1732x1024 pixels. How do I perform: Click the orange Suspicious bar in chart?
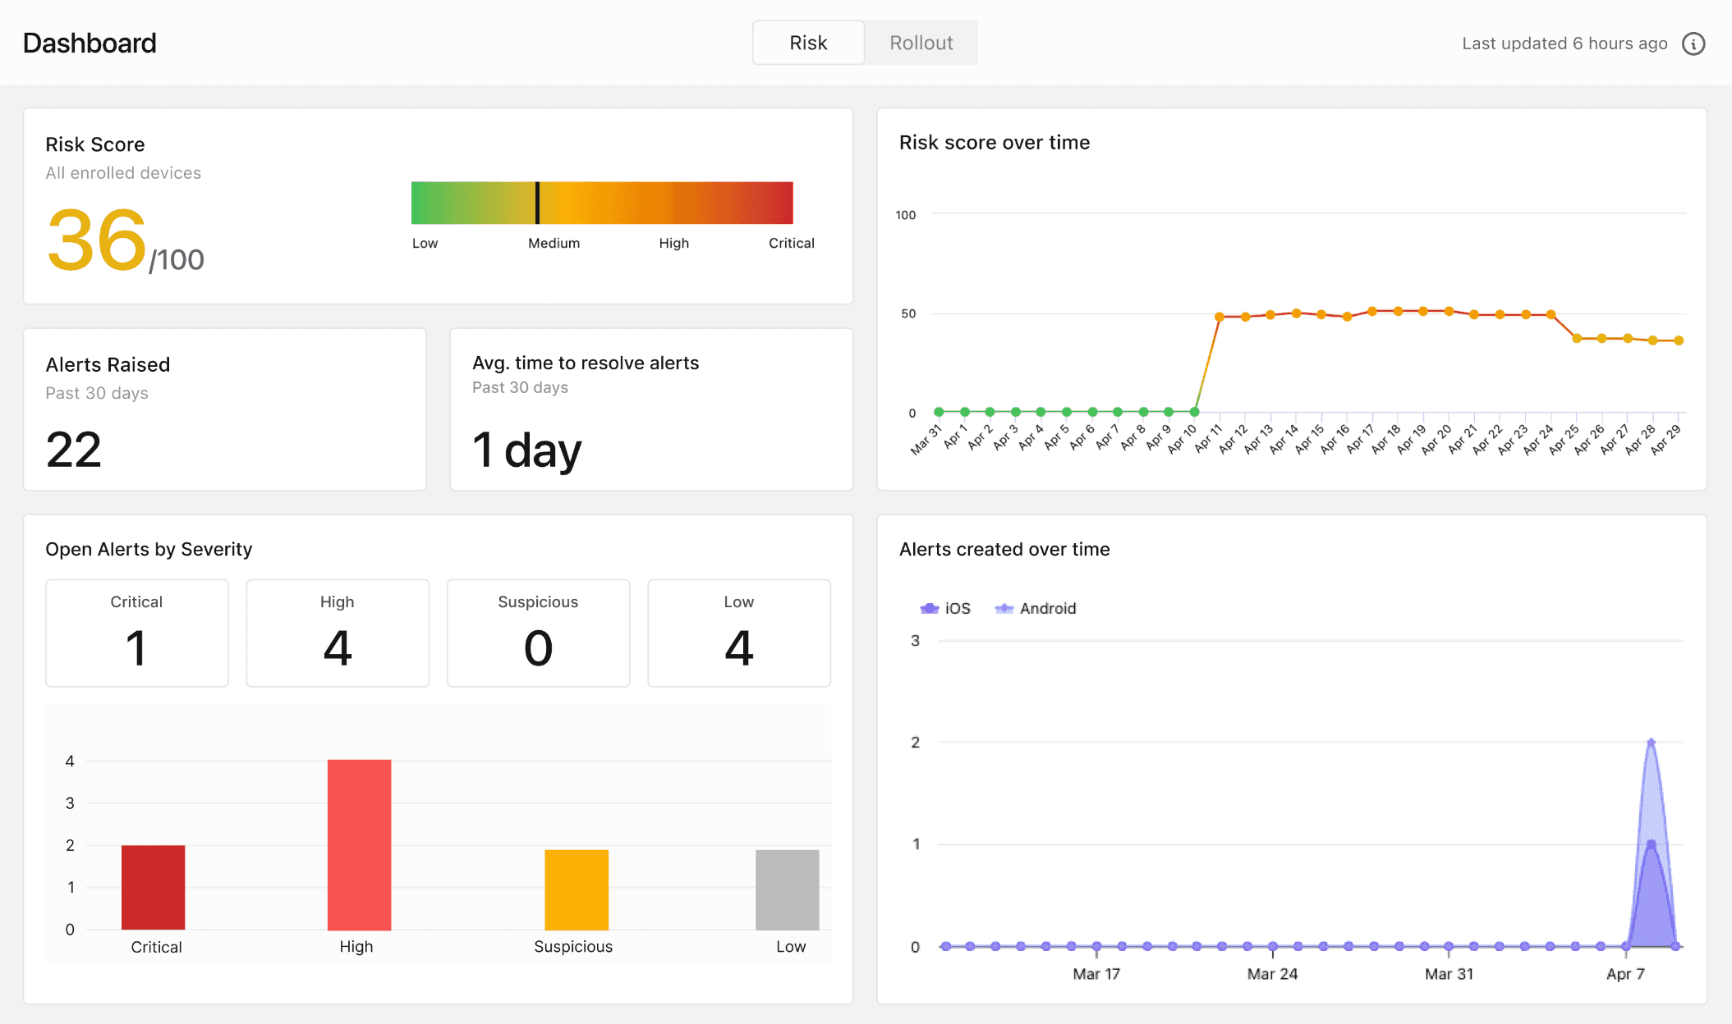(x=577, y=889)
